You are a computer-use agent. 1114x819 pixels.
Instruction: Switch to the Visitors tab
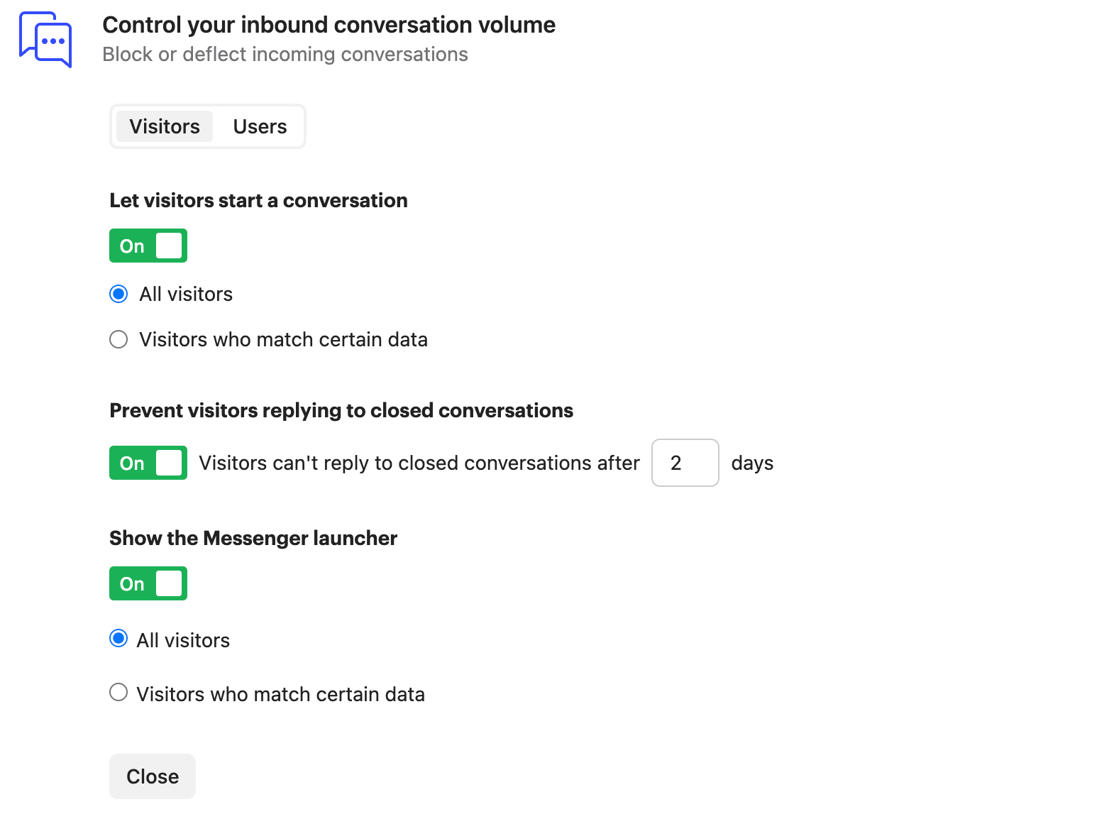point(165,126)
